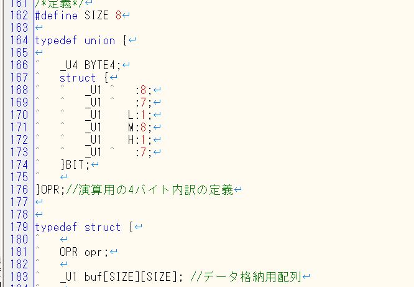Click the 'L:1;' bitfield
The height and width of the screenshot is (287, 414).
140,115
